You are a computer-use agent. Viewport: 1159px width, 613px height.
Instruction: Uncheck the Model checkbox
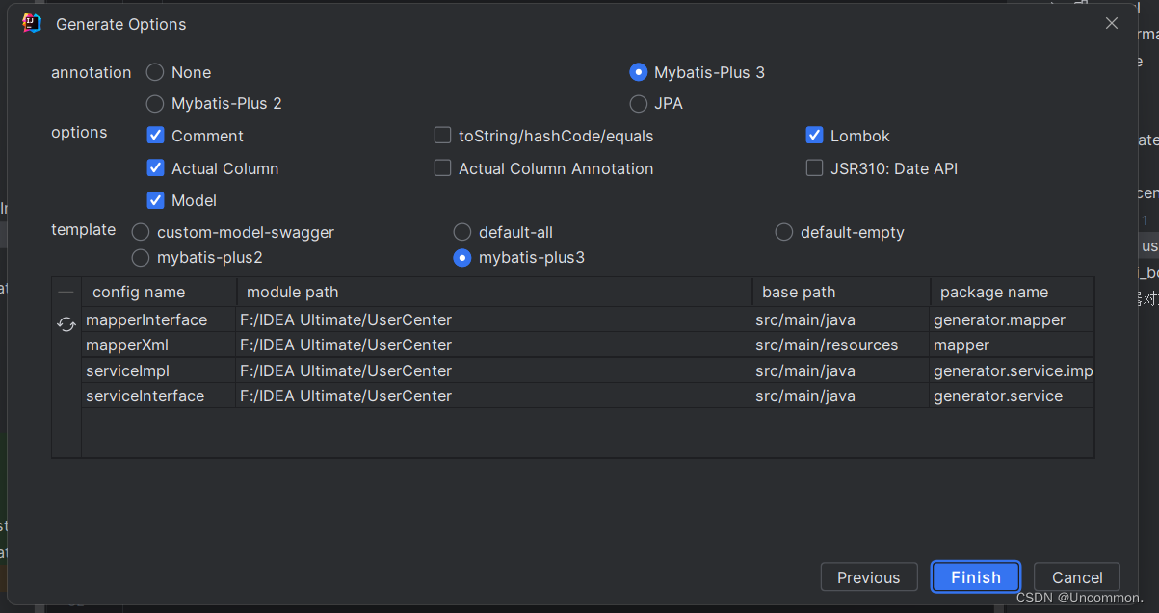[x=155, y=200]
